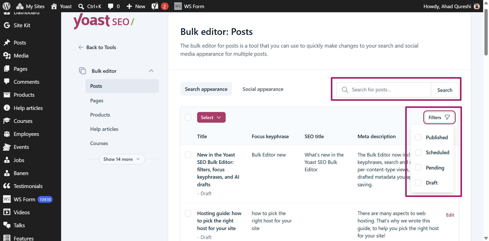
Task: Click the WS Form icon in sidebar
Action: pos(7,199)
